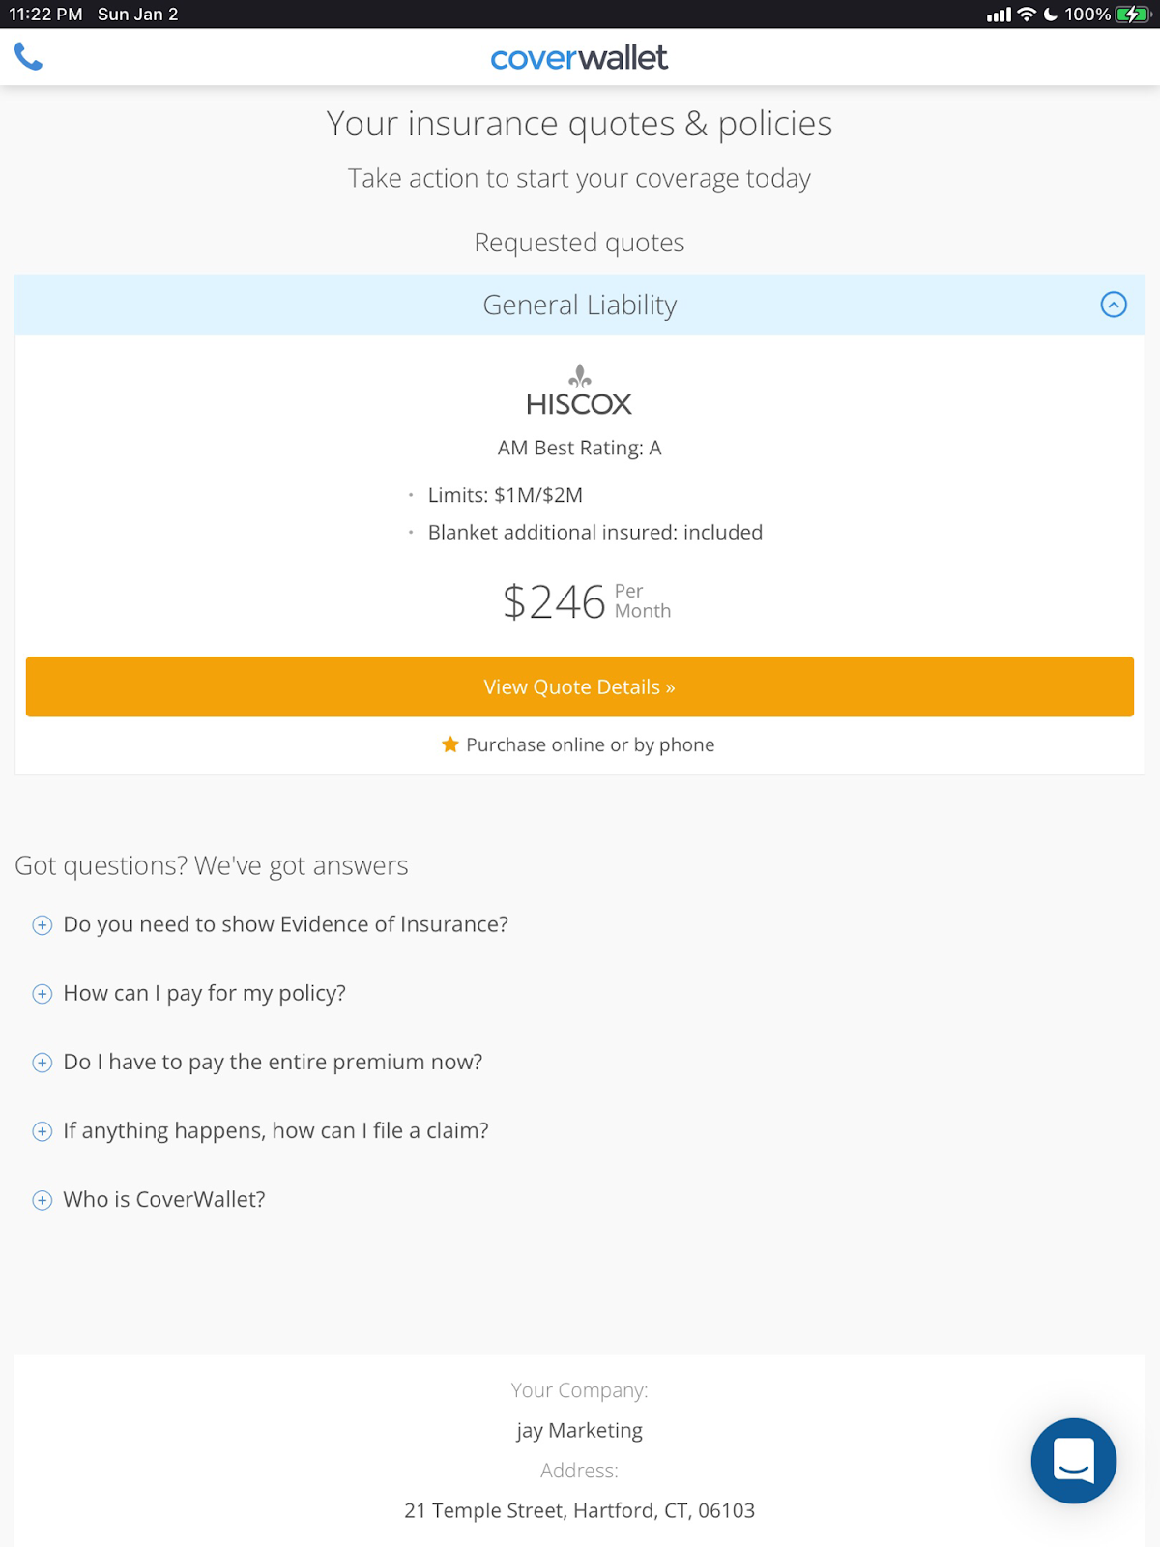Click View Quote Details button
This screenshot has height=1547, width=1160.
click(579, 686)
